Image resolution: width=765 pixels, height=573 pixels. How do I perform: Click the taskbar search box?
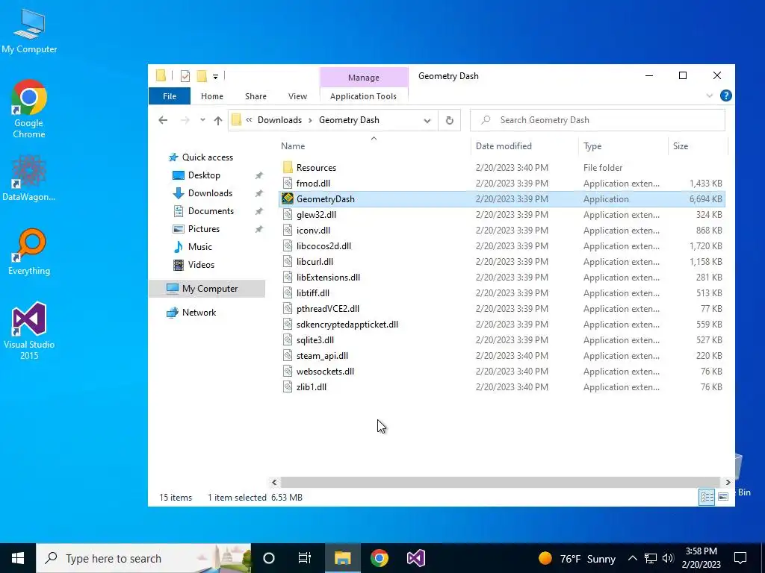(143, 558)
